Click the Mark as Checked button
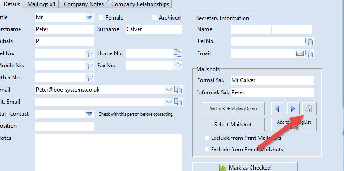Screen dimensions: 344x171 [245, 167]
